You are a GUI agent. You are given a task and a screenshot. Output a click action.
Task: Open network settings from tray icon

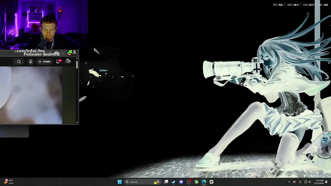305,182
